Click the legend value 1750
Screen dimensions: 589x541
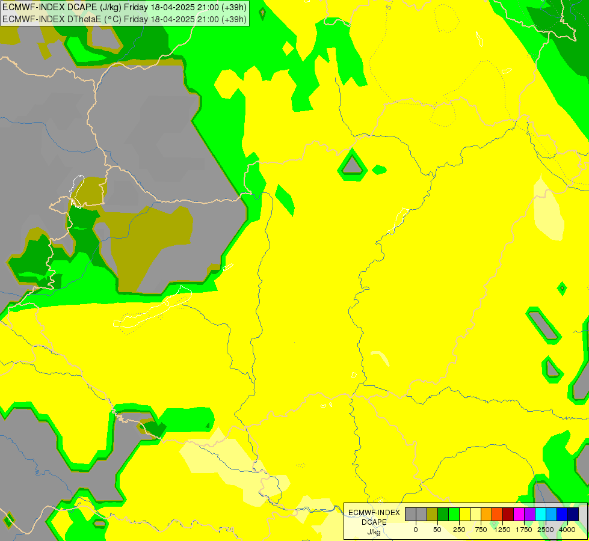(x=524, y=530)
